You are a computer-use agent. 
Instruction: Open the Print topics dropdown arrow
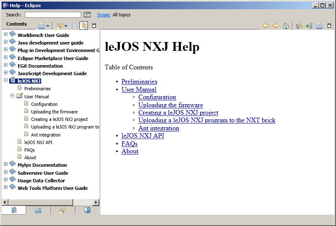[48, 26]
